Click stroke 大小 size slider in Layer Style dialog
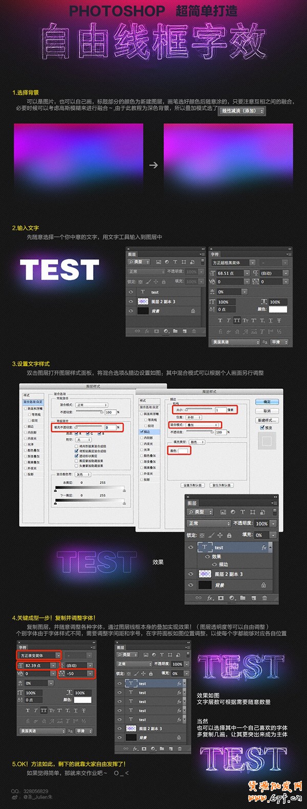The height and width of the screenshot is (809, 307). tap(199, 409)
